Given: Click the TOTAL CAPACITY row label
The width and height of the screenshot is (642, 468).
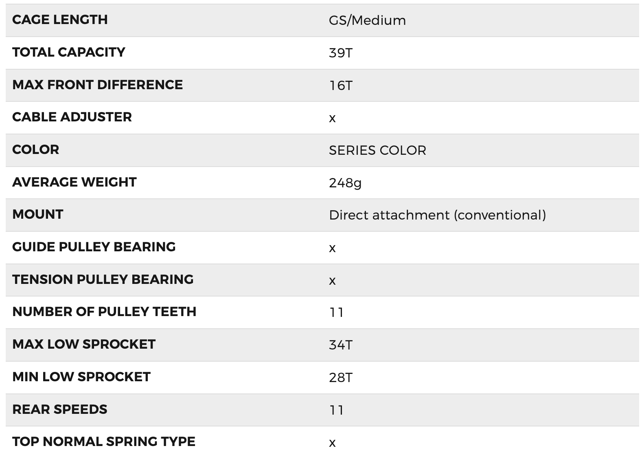Looking at the screenshot, I should click(x=69, y=52).
